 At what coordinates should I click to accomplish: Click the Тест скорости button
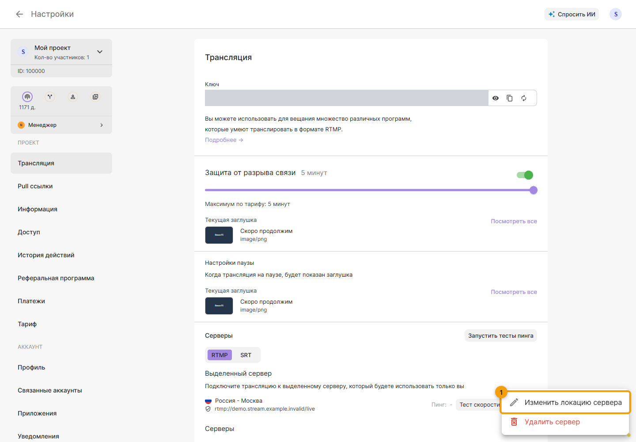click(x=479, y=404)
